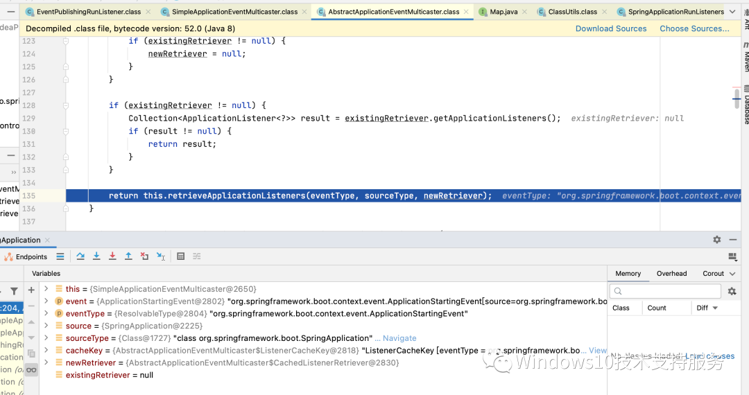Click the Step Out debugger icon
Image resolution: width=749 pixels, height=395 pixels.
point(128,256)
